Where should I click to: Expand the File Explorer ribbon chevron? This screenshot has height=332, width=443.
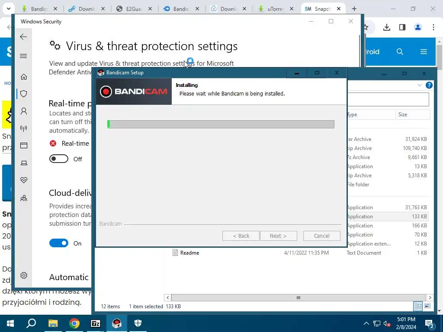coord(420,85)
